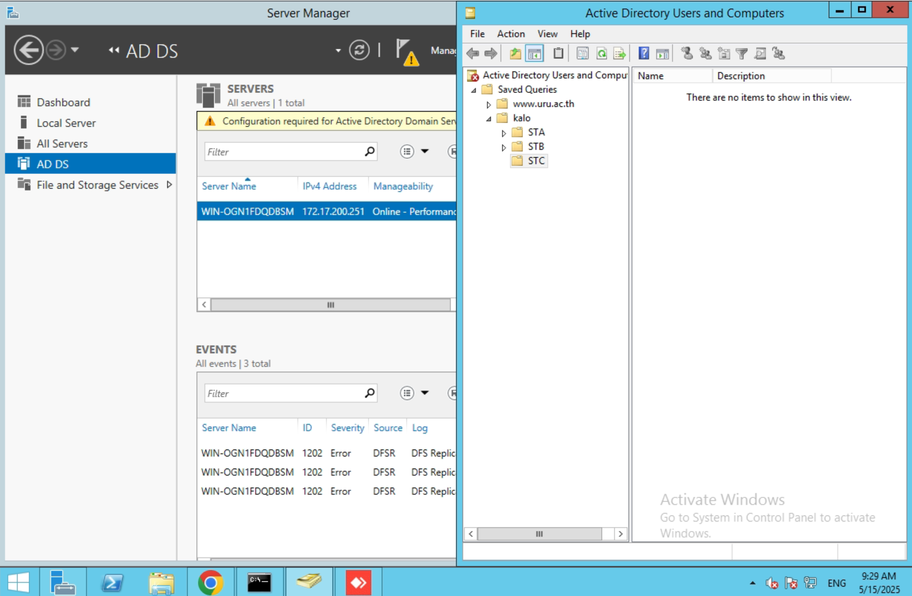Click the Configuration required warning banner

coord(327,121)
